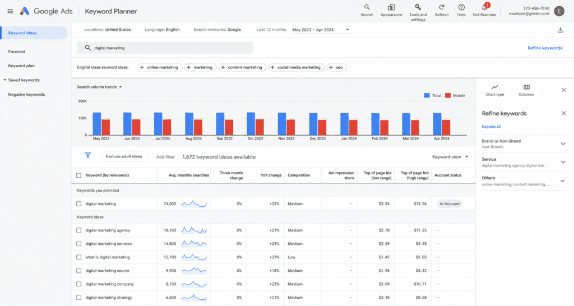574x306 pixels.
Task: Click the blue filter funnel icon
Action: (88, 155)
